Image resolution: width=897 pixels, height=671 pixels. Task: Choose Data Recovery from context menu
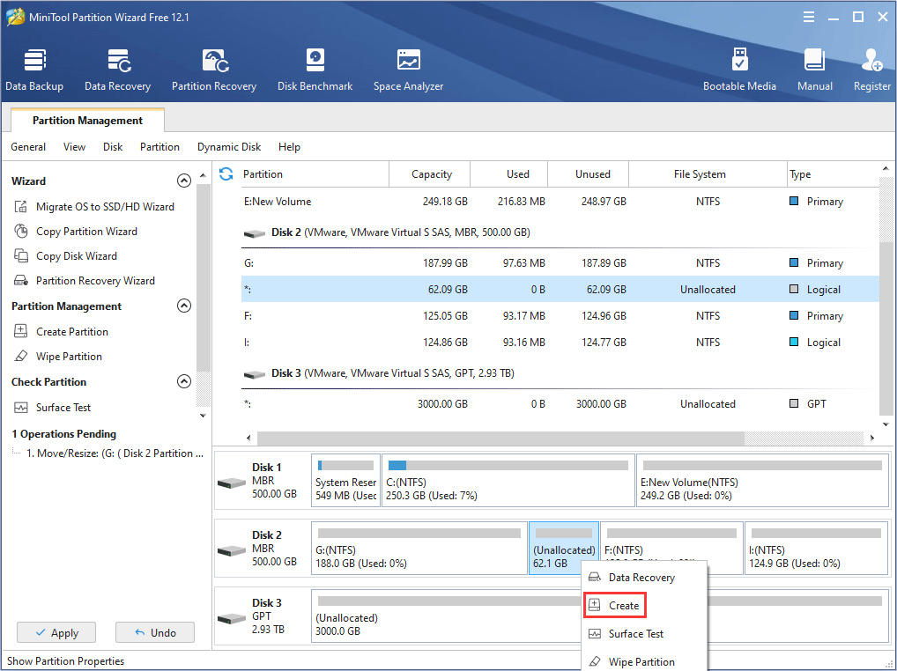coord(644,578)
